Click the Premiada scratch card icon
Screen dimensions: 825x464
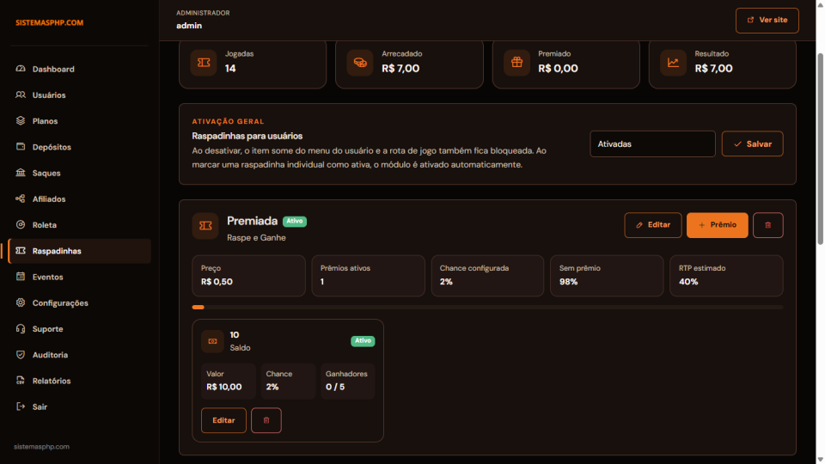coord(205,226)
